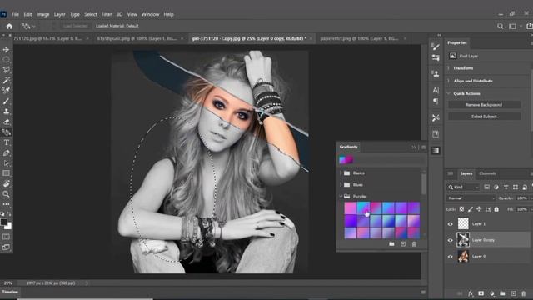The height and width of the screenshot is (300, 533).
Task: Toggle lock position icon
Action: pyautogui.click(x=479, y=209)
